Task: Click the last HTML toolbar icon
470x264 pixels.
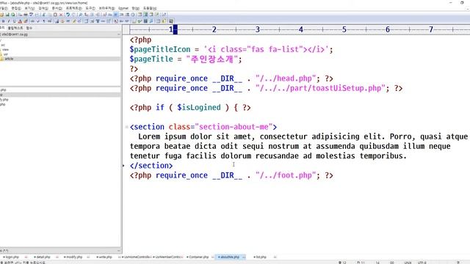Action: click(171, 21)
